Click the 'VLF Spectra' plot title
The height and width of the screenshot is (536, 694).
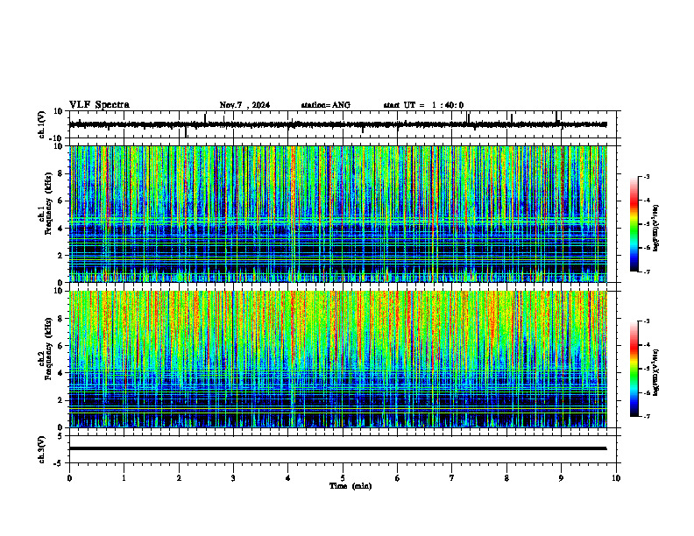pyautogui.click(x=99, y=105)
